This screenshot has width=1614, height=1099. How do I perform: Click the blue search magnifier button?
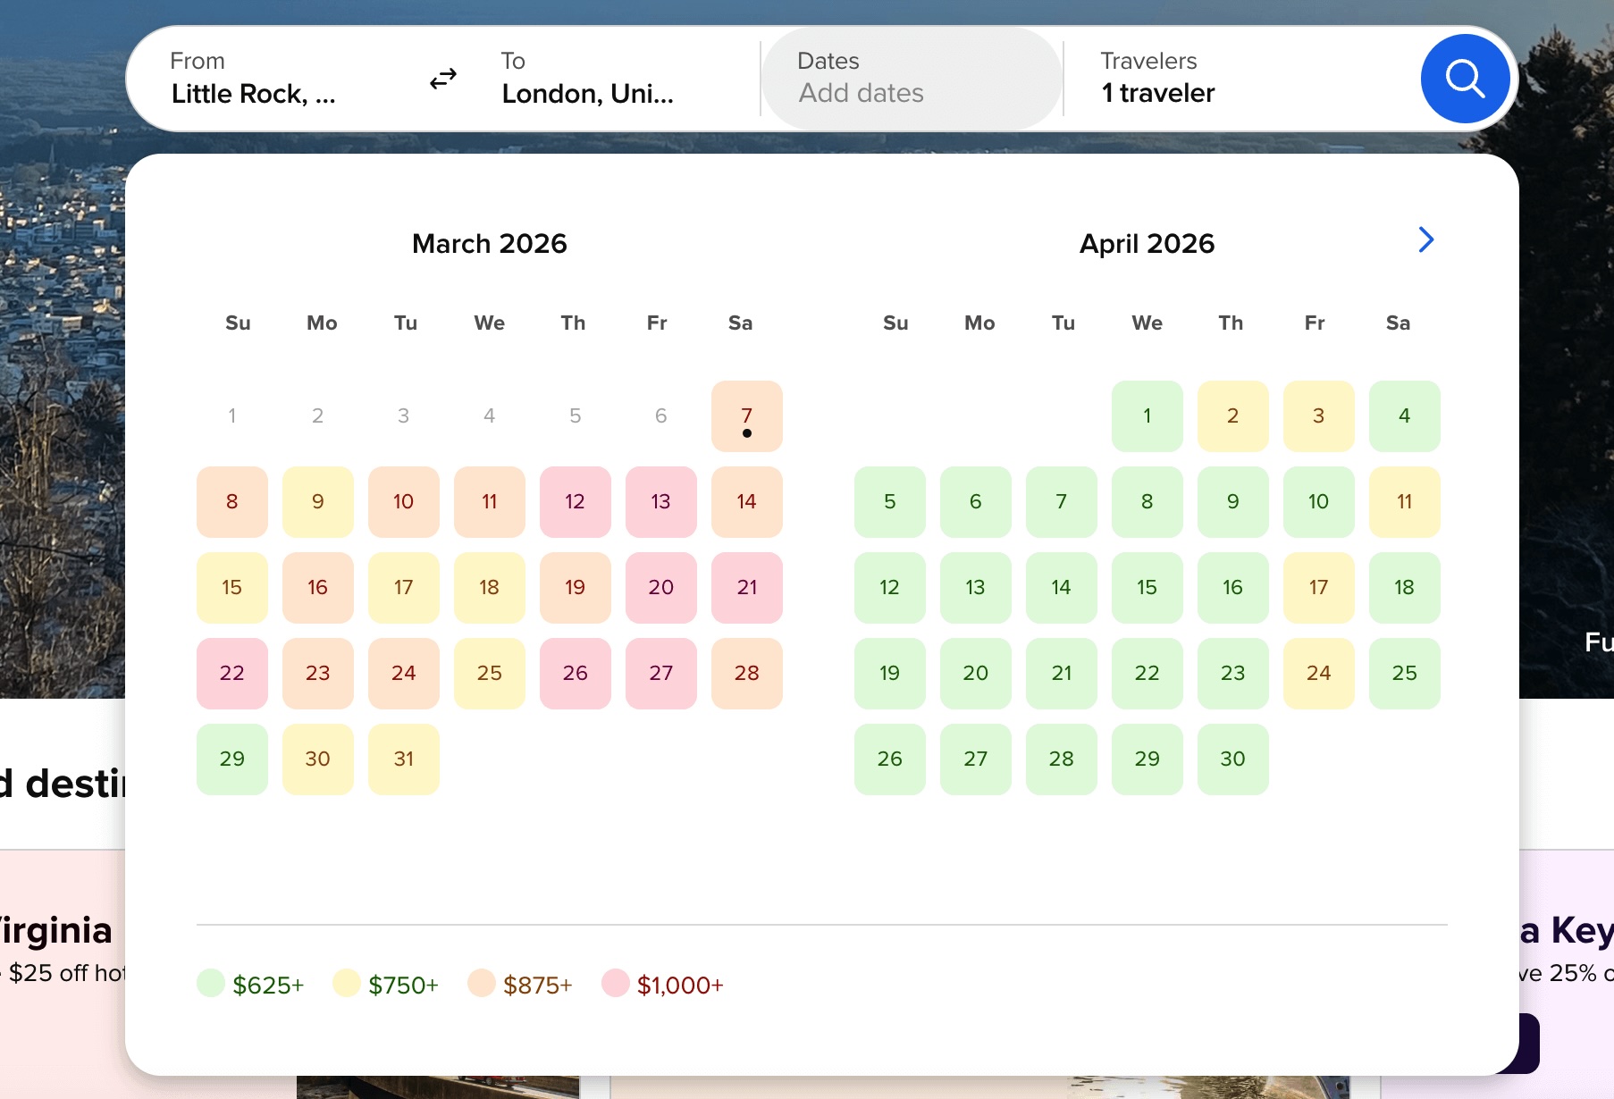pos(1463,79)
